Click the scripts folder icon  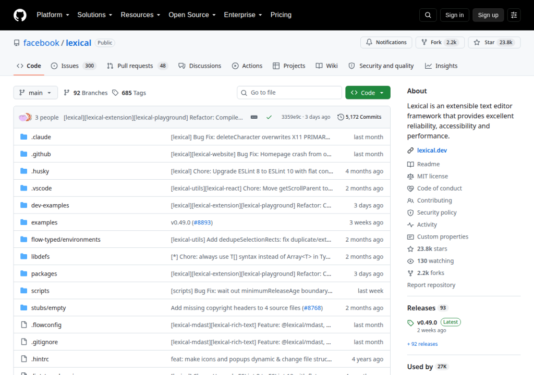pyautogui.click(x=23, y=291)
